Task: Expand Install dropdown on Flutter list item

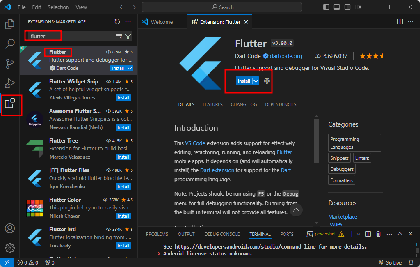Action: click(x=130, y=68)
